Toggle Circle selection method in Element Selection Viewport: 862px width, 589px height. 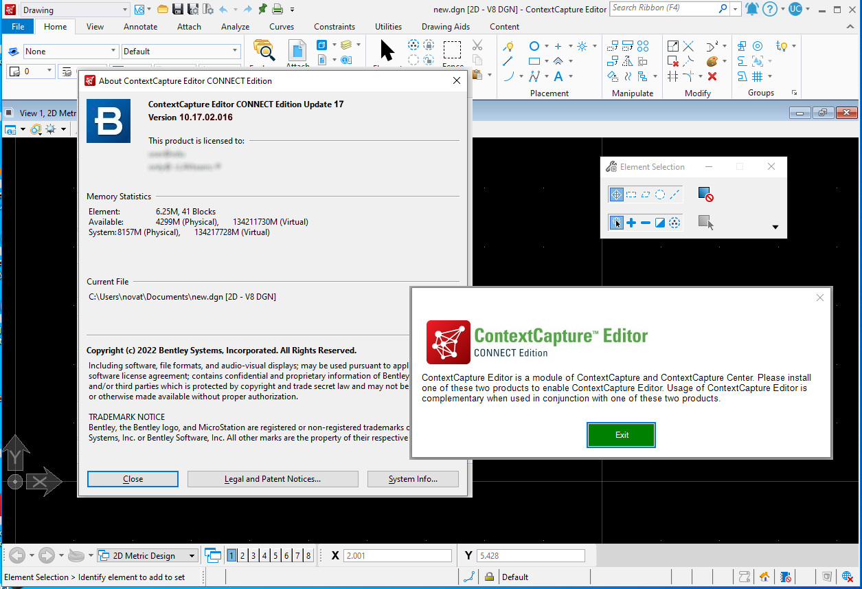660,195
